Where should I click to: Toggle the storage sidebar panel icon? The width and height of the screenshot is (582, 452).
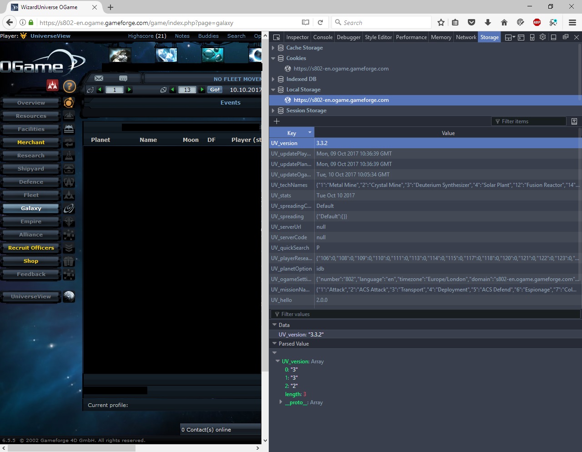click(574, 121)
